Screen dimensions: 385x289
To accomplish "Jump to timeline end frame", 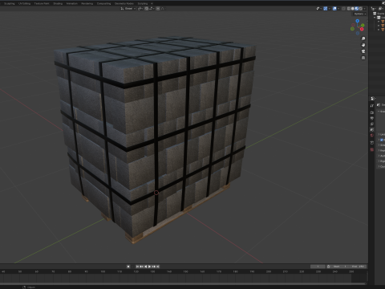I will click(158, 267).
